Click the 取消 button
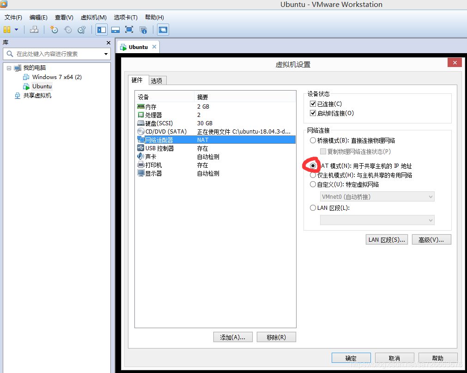 click(394, 358)
